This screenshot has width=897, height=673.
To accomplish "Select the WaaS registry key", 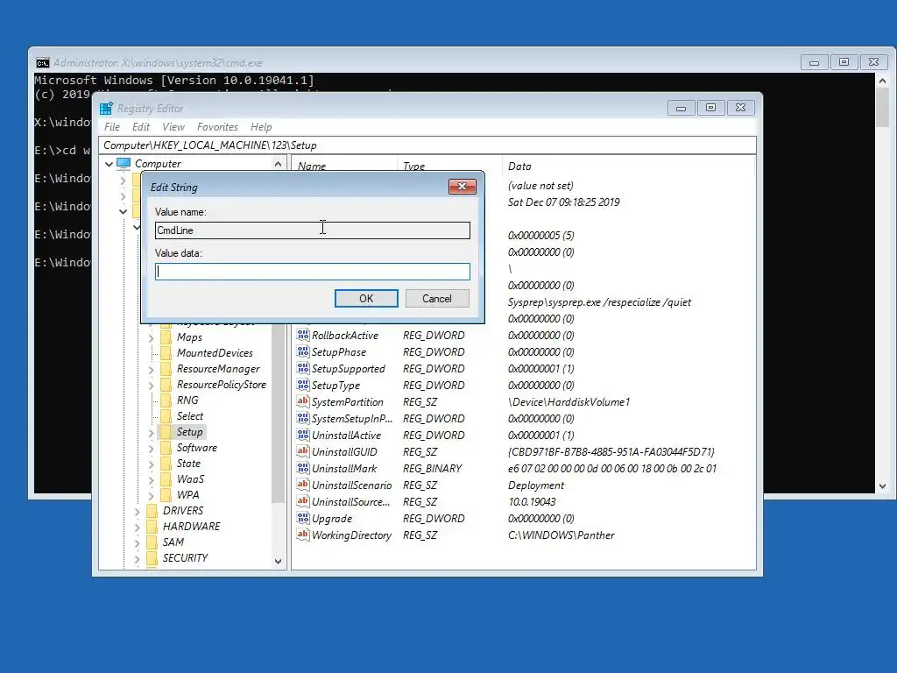I will tap(190, 479).
